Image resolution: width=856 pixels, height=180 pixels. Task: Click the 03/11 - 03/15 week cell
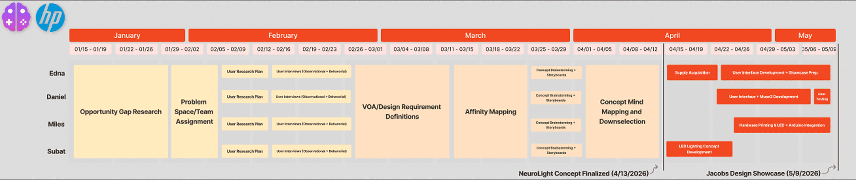coord(457,49)
